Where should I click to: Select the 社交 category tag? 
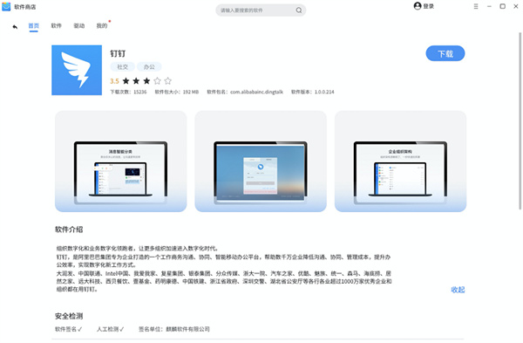click(122, 67)
